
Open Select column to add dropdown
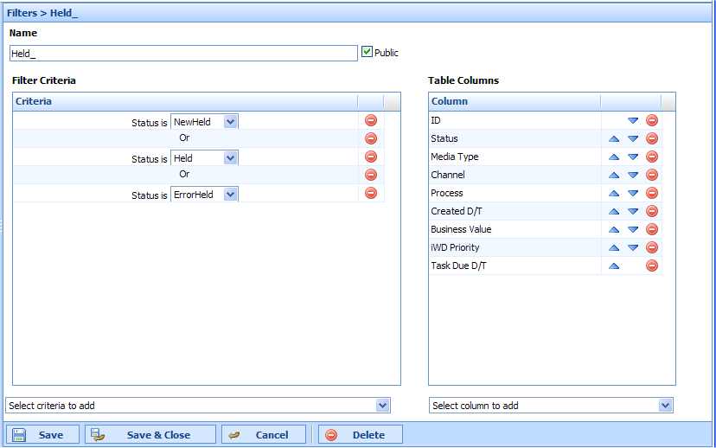pos(665,405)
